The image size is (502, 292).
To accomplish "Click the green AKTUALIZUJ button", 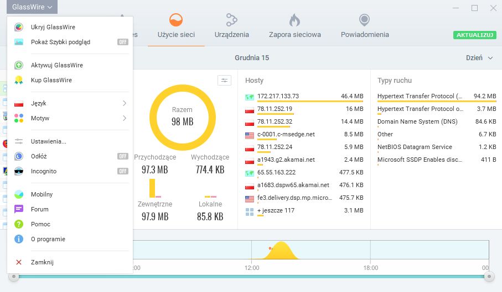I will 475,35.
